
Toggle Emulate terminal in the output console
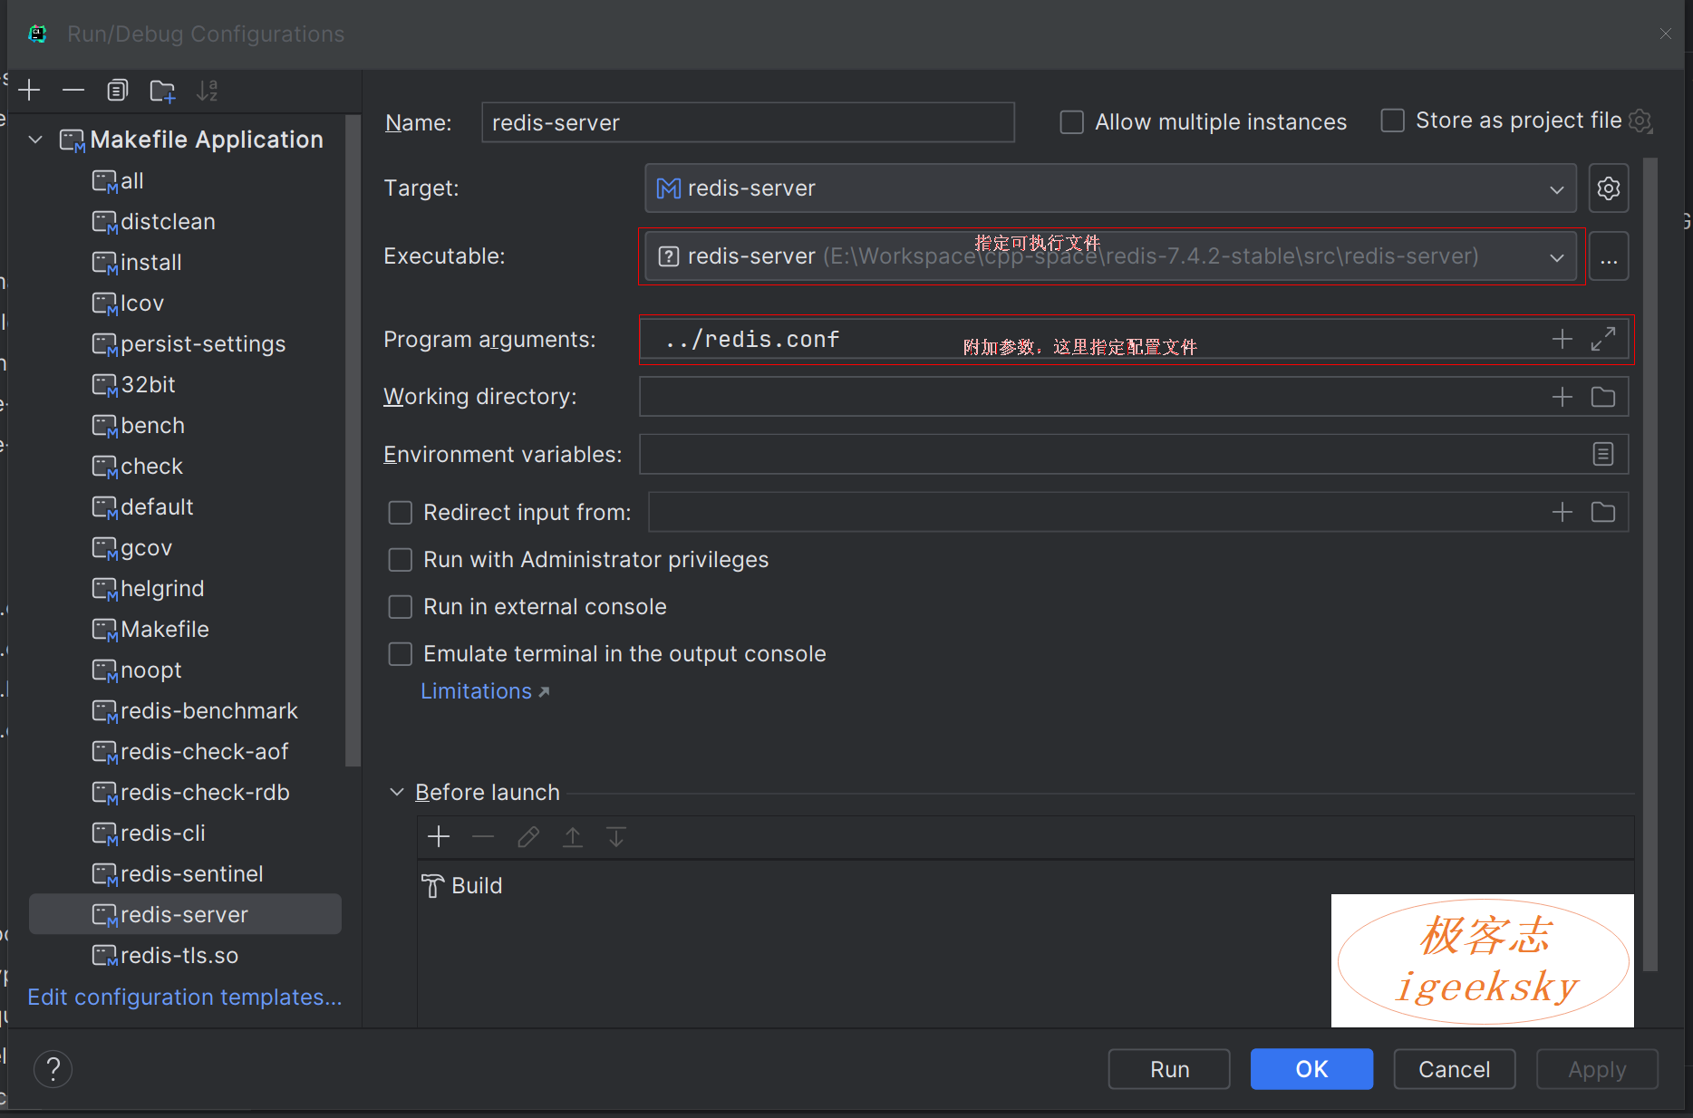tap(401, 654)
